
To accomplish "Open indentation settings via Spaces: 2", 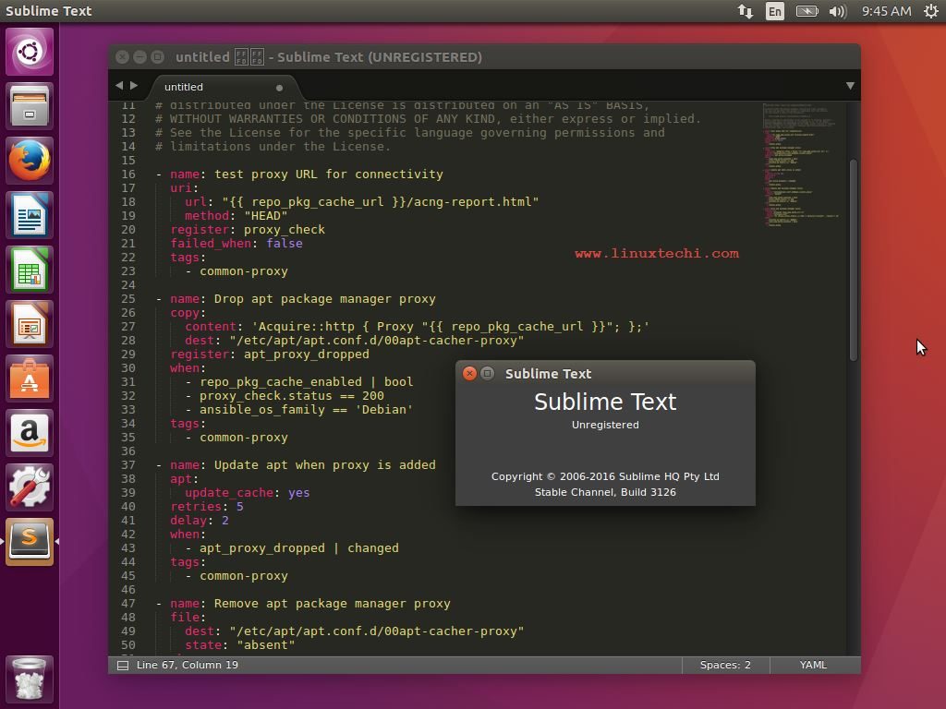I will click(x=724, y=665).
